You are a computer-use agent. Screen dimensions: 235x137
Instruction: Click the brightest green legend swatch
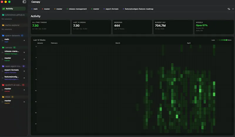point(226,40)
